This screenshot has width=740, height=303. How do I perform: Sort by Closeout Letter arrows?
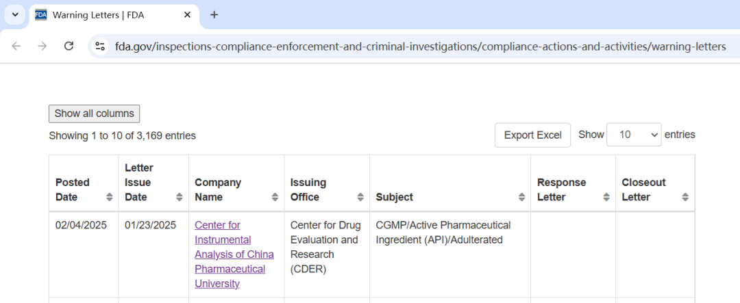pos(685,197)
